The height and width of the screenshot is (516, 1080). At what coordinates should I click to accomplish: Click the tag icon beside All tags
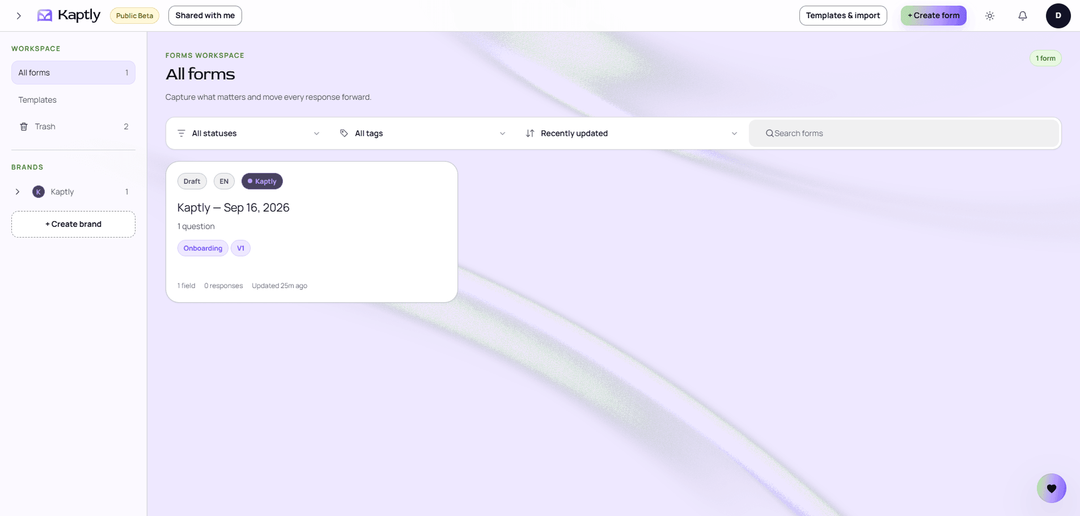344,133
